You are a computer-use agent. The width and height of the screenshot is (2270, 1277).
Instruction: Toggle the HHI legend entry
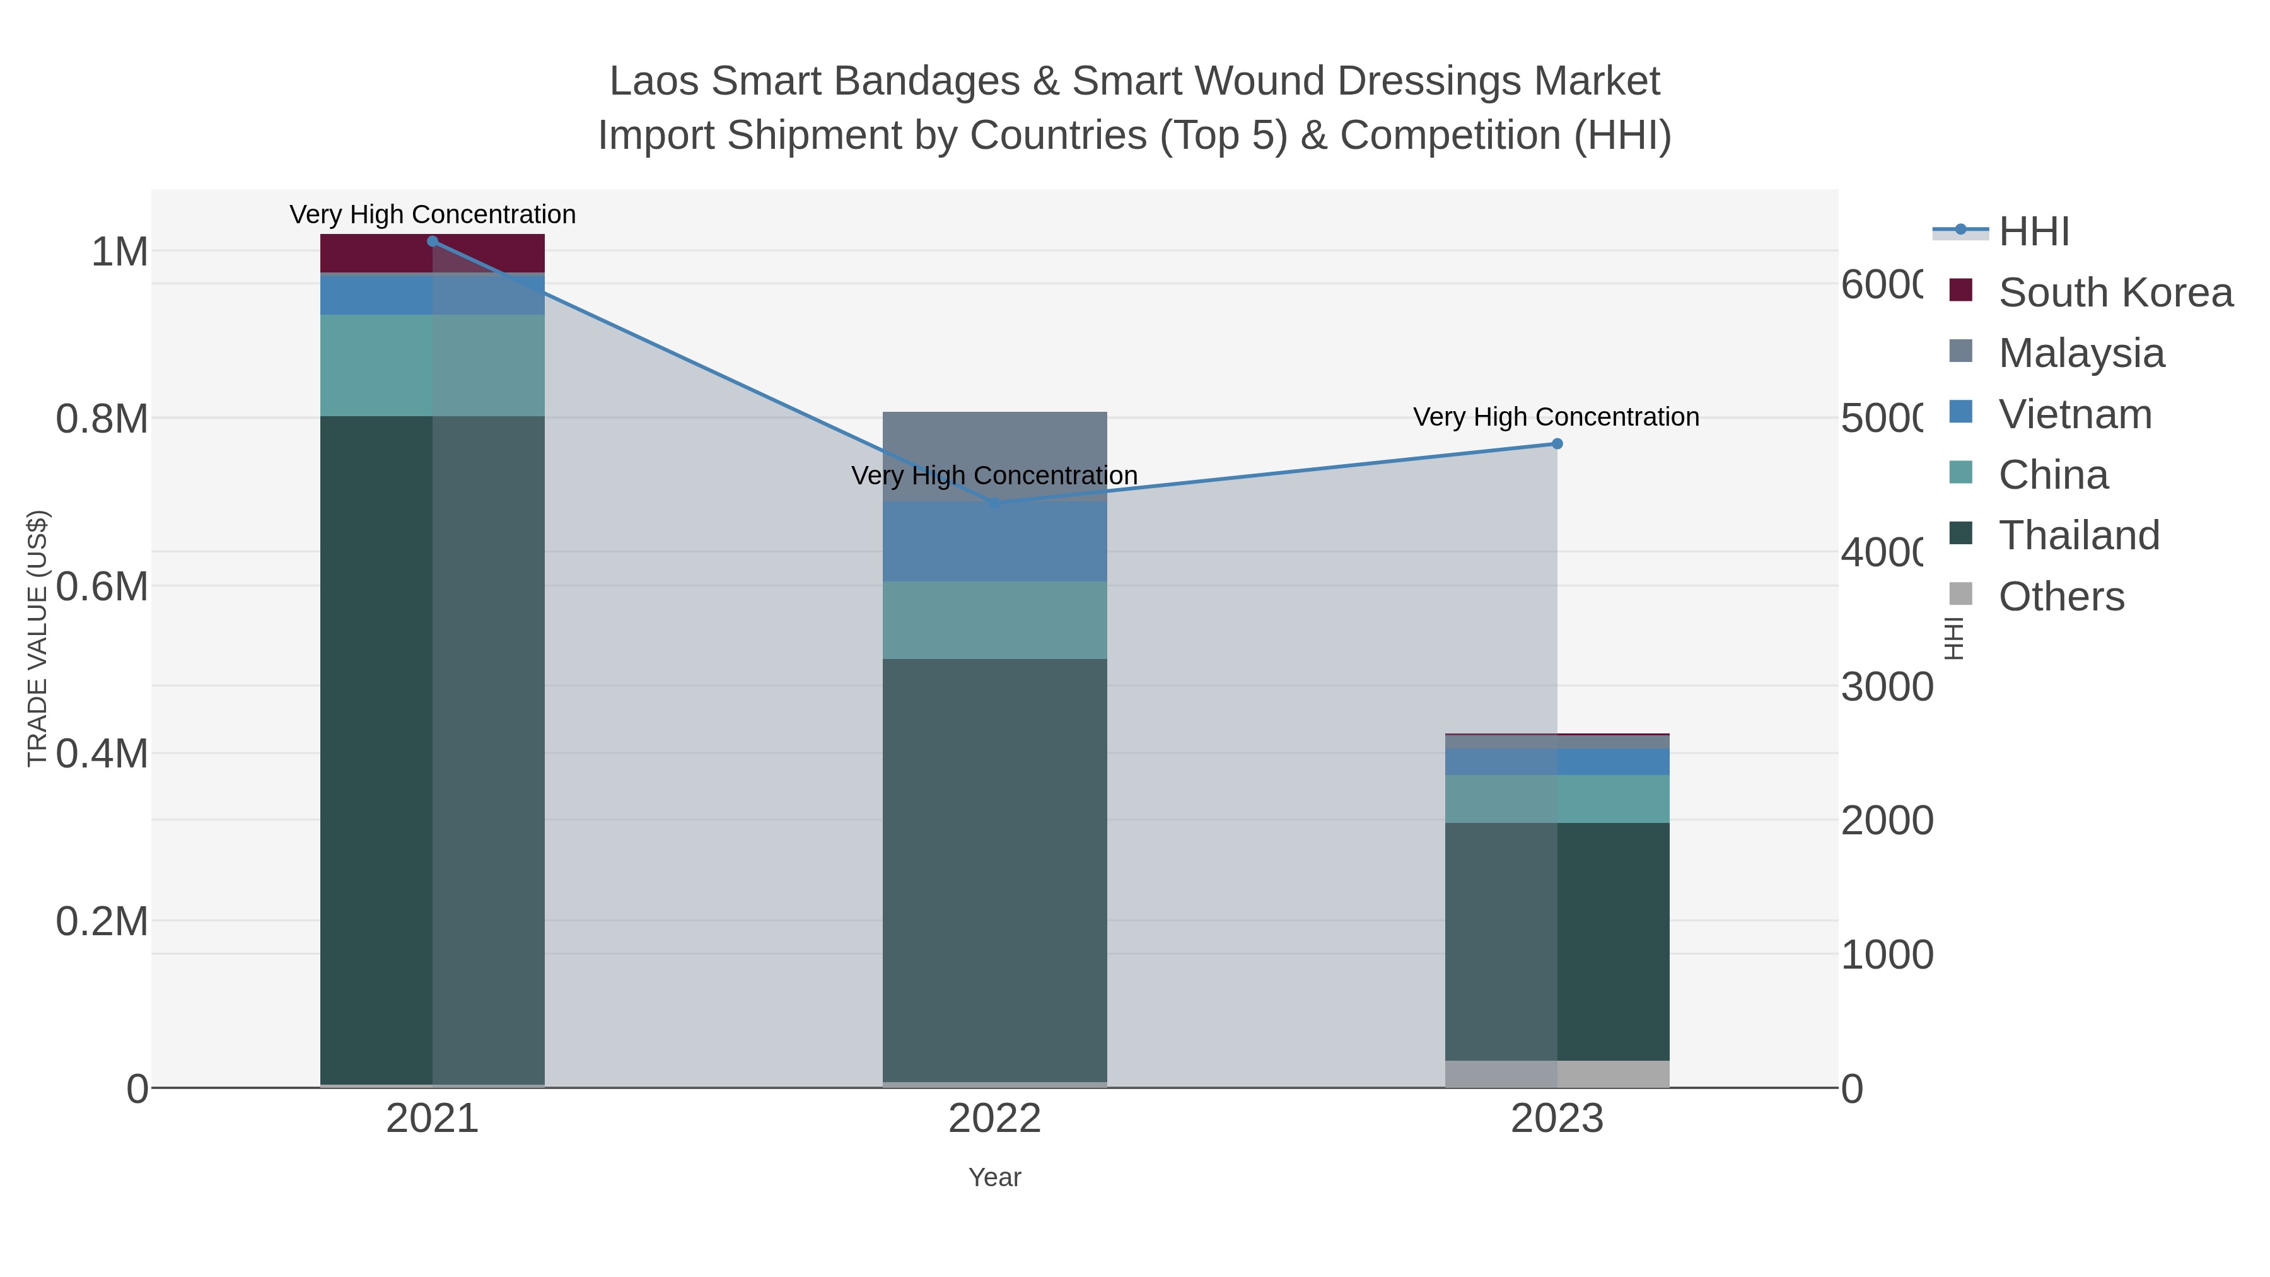[2000, 231]
